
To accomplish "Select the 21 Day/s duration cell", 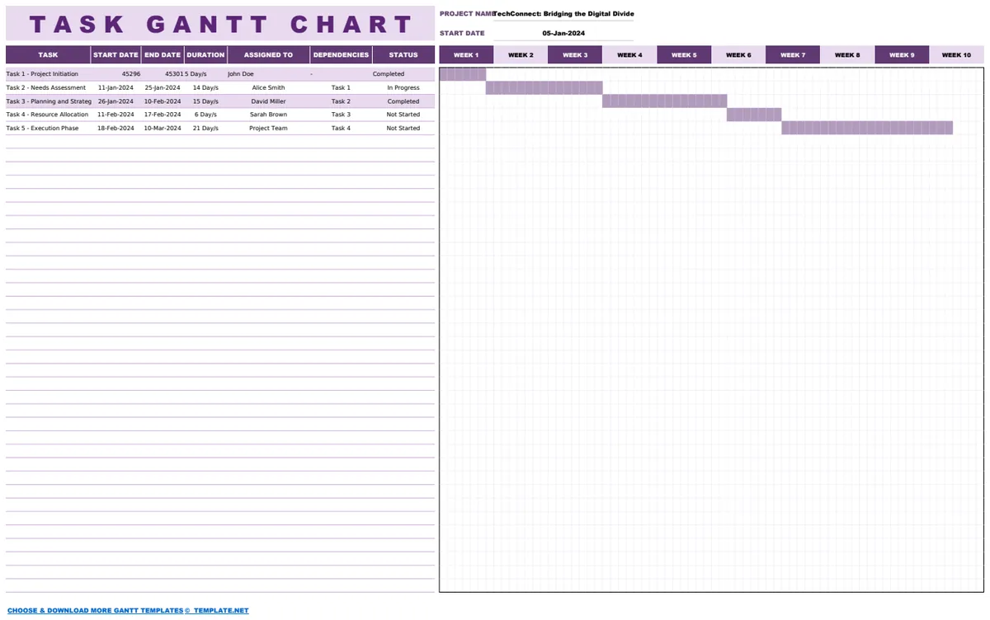I will pyautogui.click(x=205, y=128).
